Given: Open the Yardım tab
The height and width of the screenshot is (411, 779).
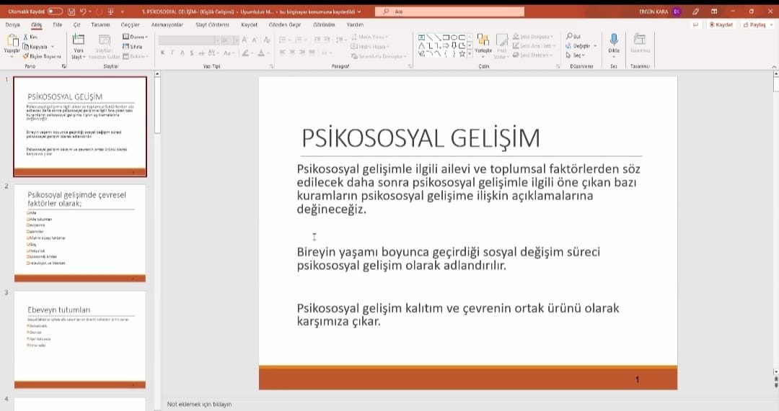Looking at the screenshot, I should [x=355, y=24].
